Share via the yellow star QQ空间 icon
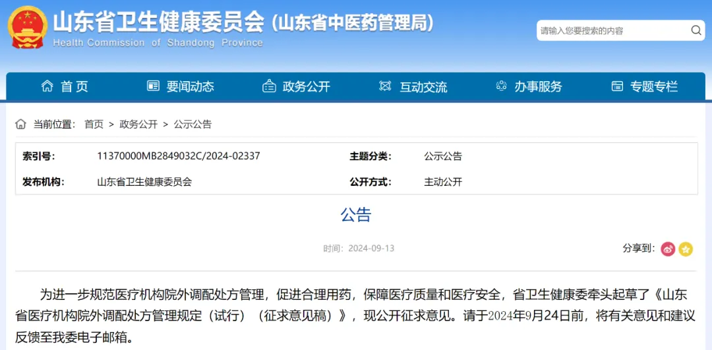The height and width of the screenshot is (350, 712). [x=686, y=248]
